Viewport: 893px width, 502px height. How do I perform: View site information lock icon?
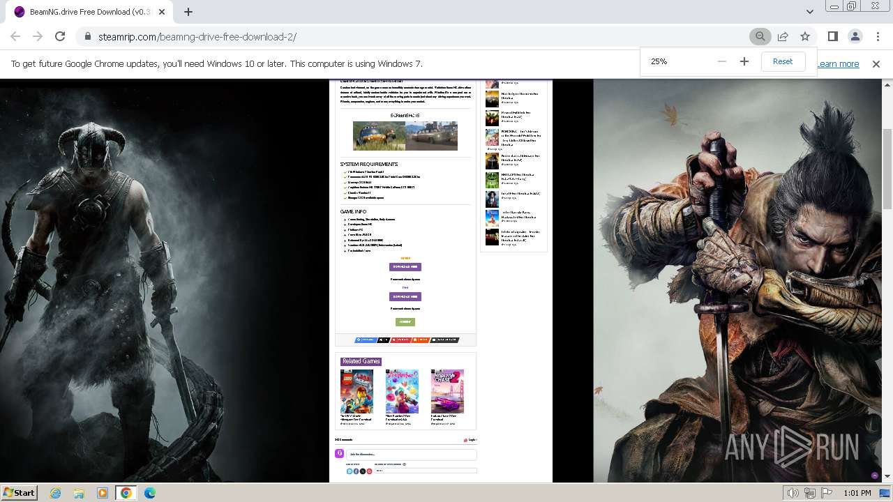(87, 36)
